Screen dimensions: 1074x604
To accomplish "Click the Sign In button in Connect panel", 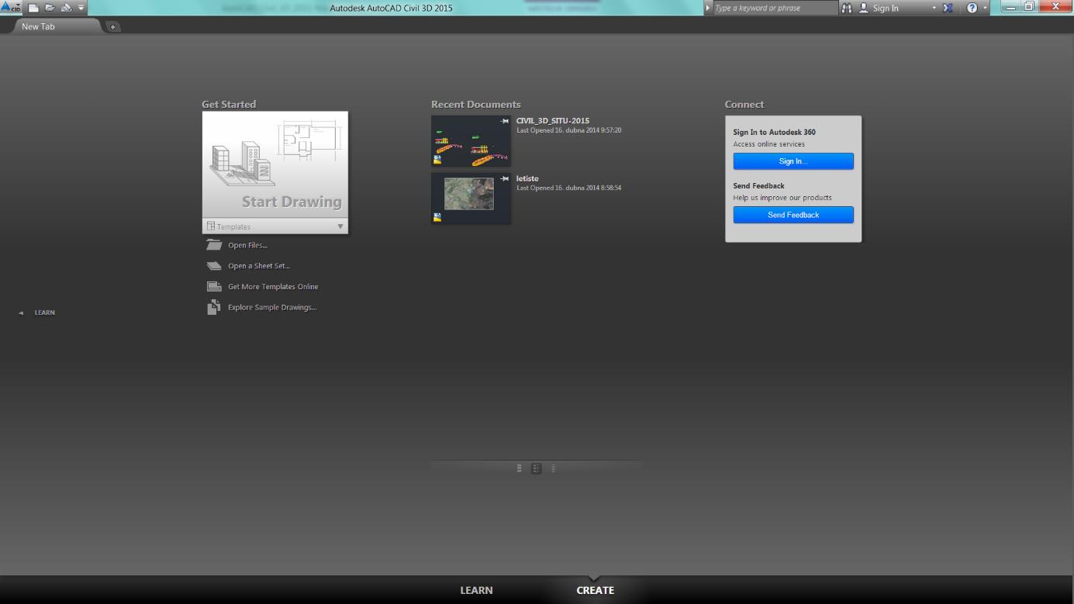I will (x=793, y=161).
